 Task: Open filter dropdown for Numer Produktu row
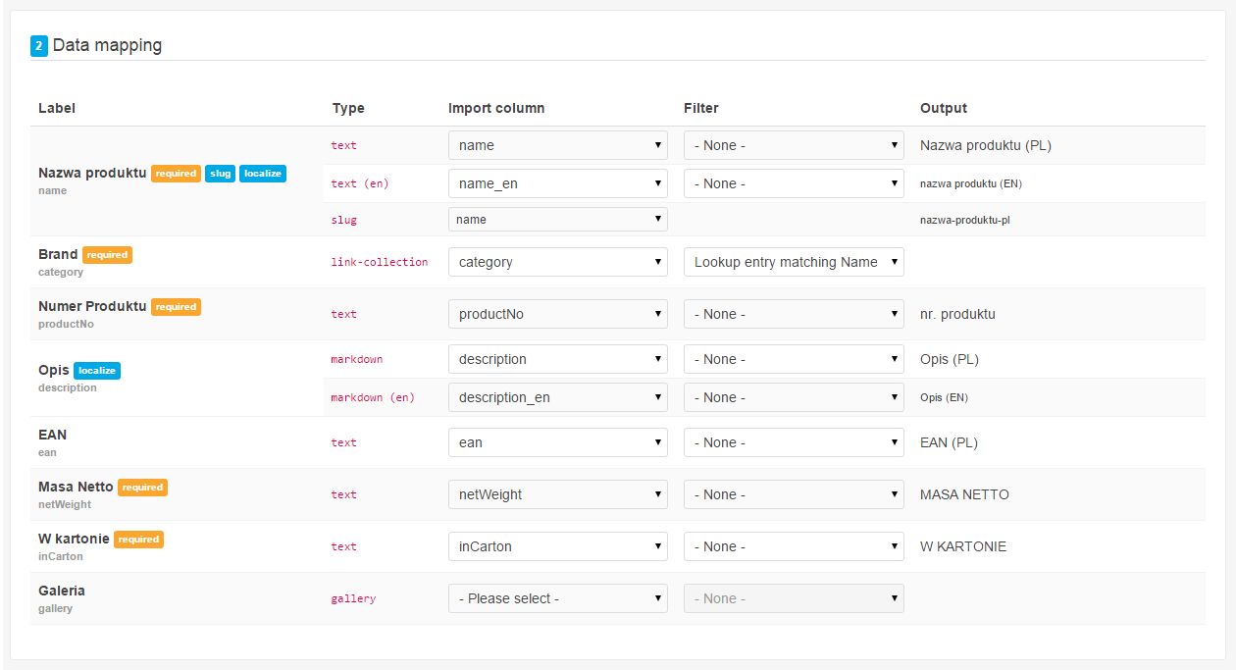[x=794, y=314]
